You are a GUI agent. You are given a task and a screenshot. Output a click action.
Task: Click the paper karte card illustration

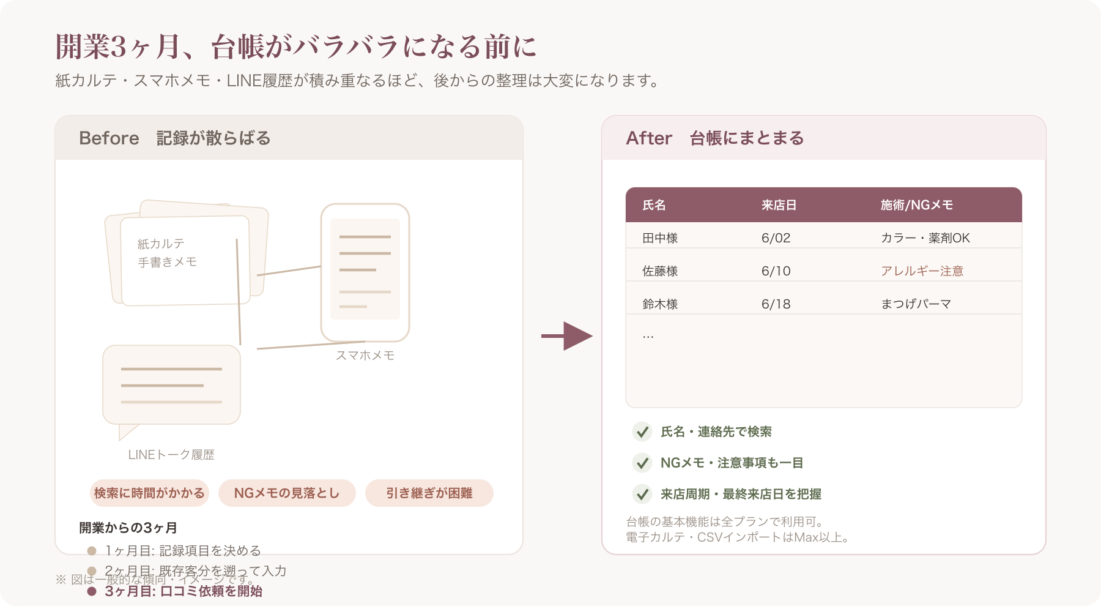tap(187, 253)
